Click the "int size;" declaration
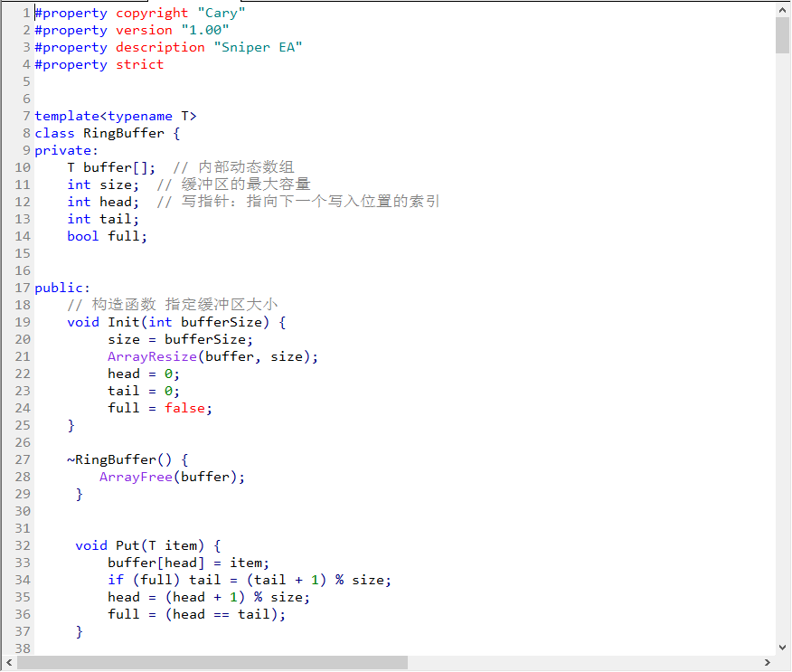This screenshot has height=672, width=792. 103,185
